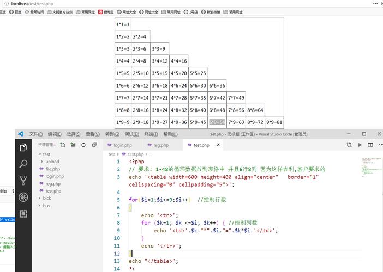This screenshot has height=272, width=383.
Task: Click the 9*9=81 table cell
Action: pos(274,122)
